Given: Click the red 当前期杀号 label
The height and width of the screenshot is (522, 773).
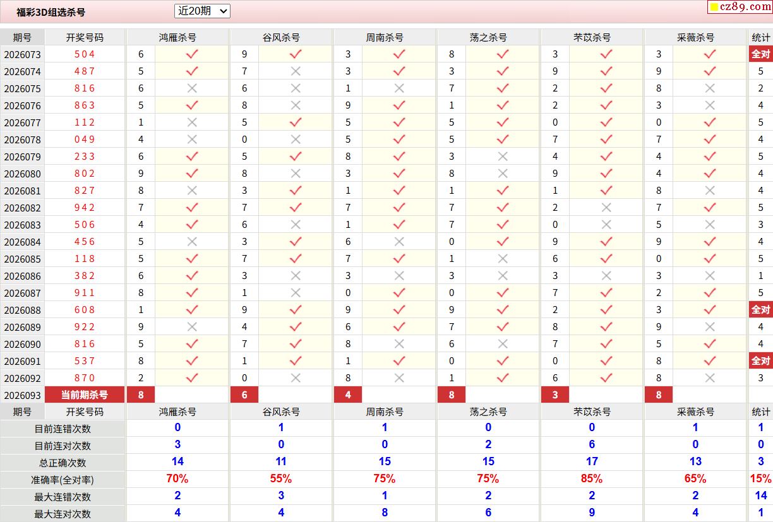Looking at the screenshot, I should pos(85,395).
